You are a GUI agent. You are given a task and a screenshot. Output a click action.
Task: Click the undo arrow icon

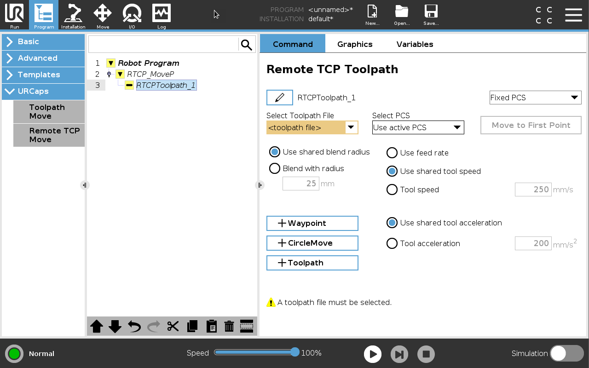click(134, 327)
